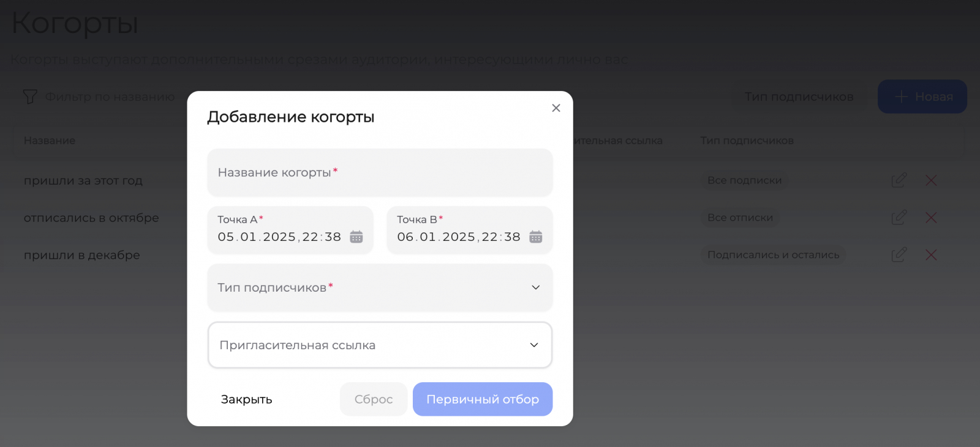Edit the 'пришли в декабре' cohort
The image size is (980, 447).
(899, 255)
